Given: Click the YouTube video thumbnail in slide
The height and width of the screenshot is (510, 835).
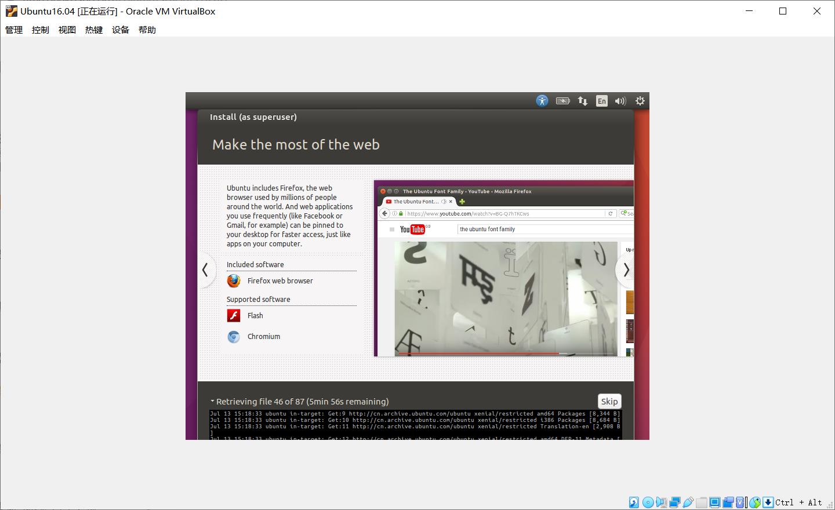Looking at the screenshot, I should 506,298.
